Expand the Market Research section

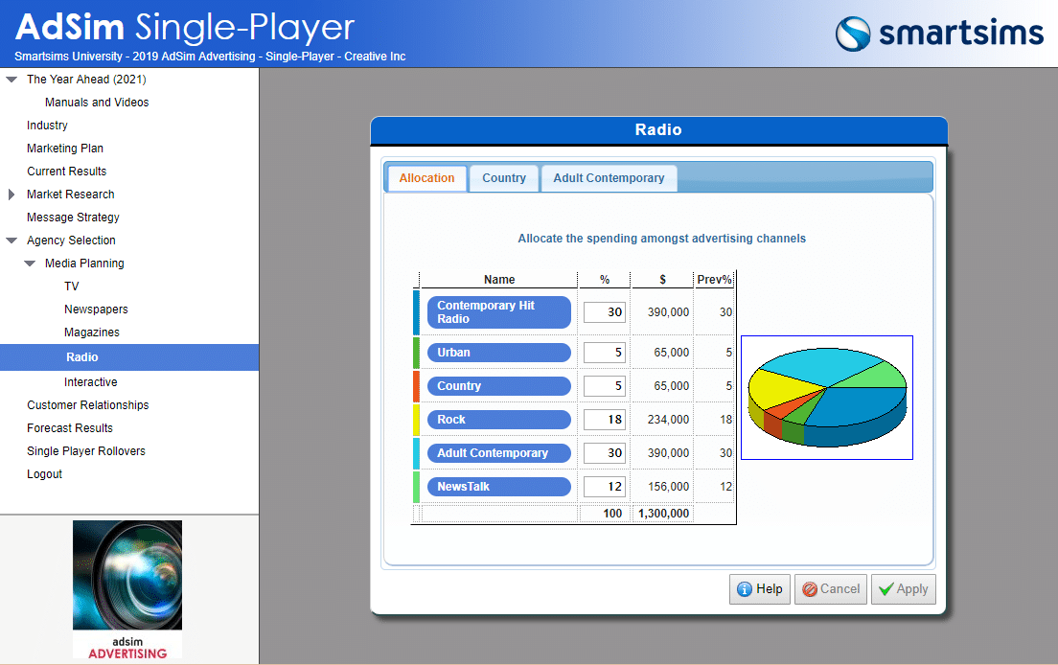[x=11, y=195]
